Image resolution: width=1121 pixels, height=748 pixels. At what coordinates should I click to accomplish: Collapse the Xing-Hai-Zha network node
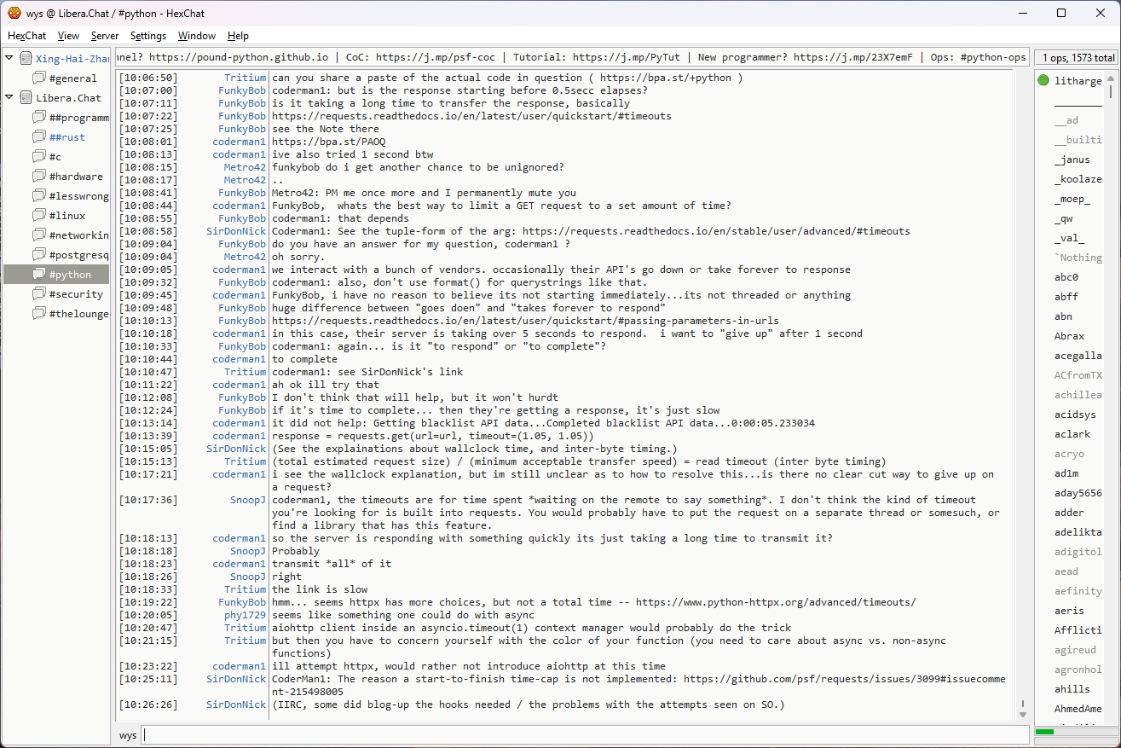click(9, 59)
